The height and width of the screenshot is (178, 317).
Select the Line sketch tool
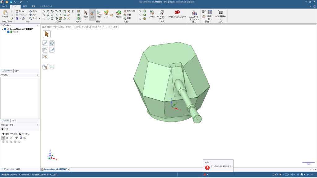point(44,11)
